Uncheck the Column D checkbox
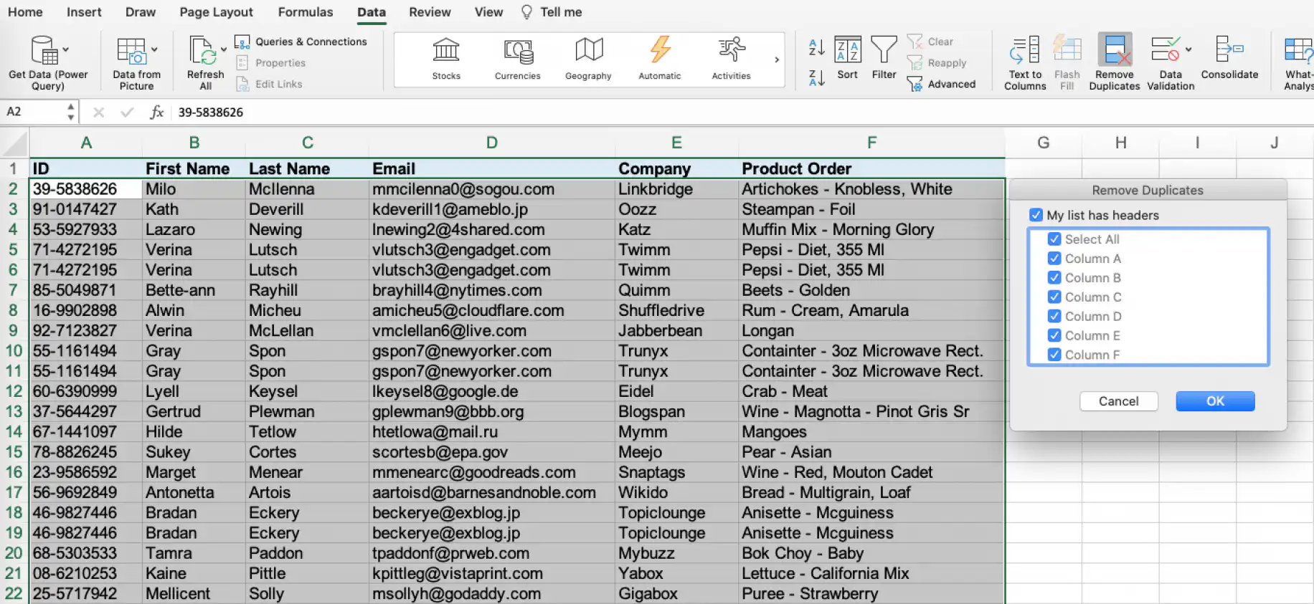Image resolution: width=1314 pixels, height=604 pixels. 1054,316
